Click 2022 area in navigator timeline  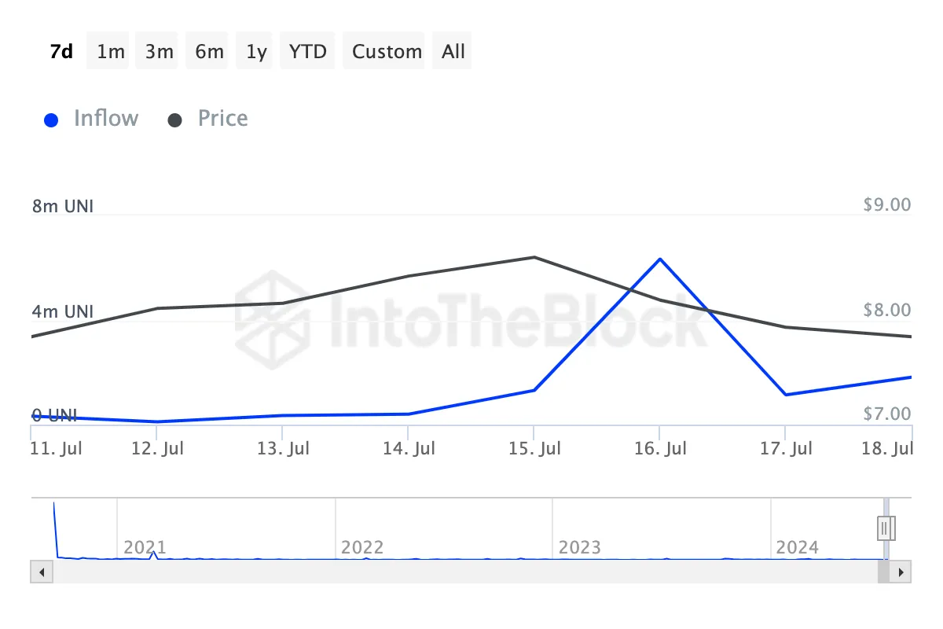tap(362, 546)
